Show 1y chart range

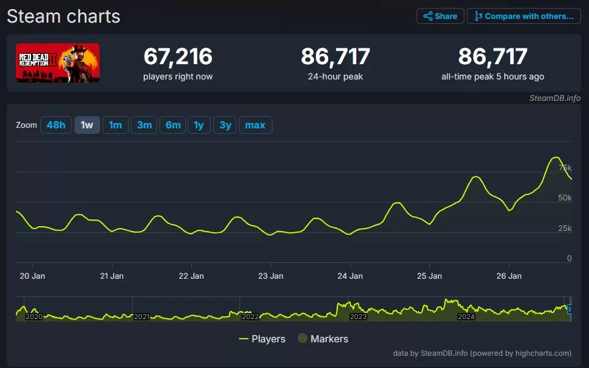click(199, 125)
